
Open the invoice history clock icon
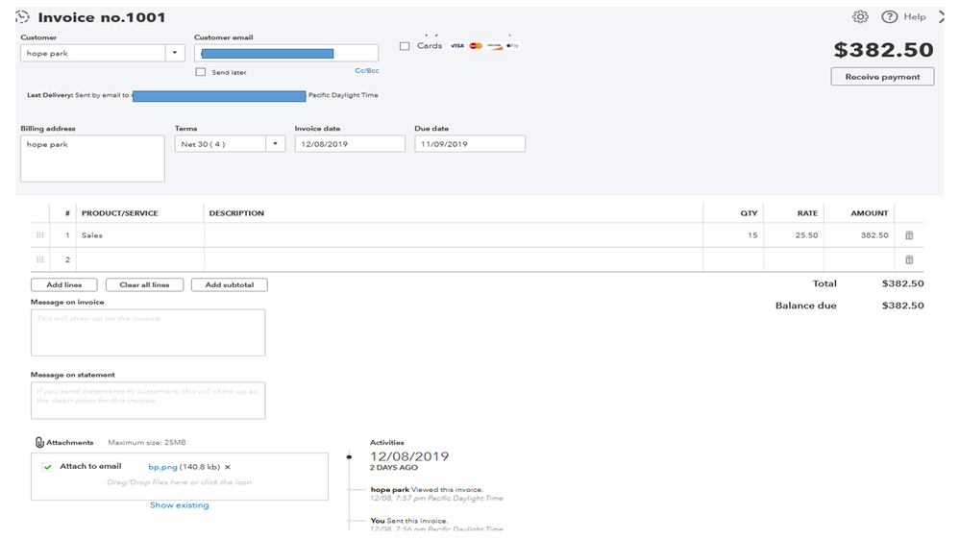click(23, 17)
